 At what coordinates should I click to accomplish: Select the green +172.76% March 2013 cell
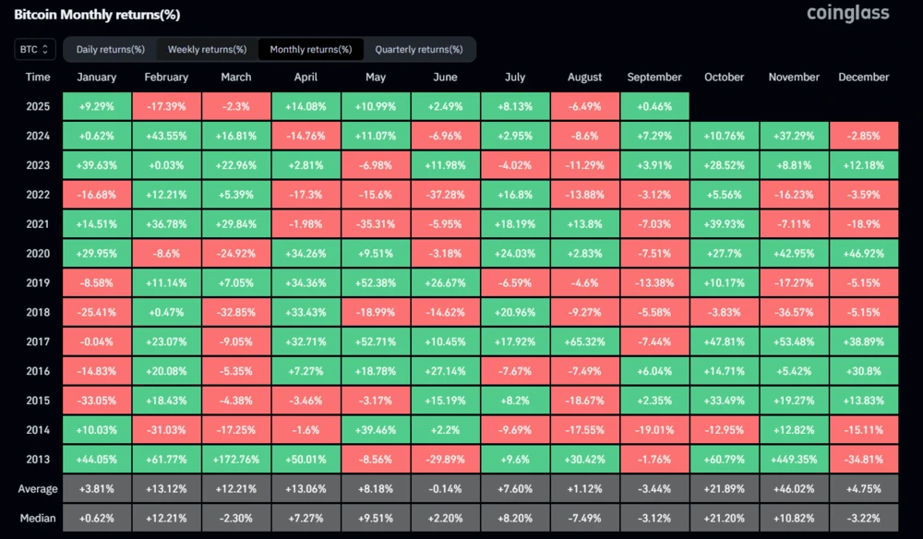click(236, 459)
